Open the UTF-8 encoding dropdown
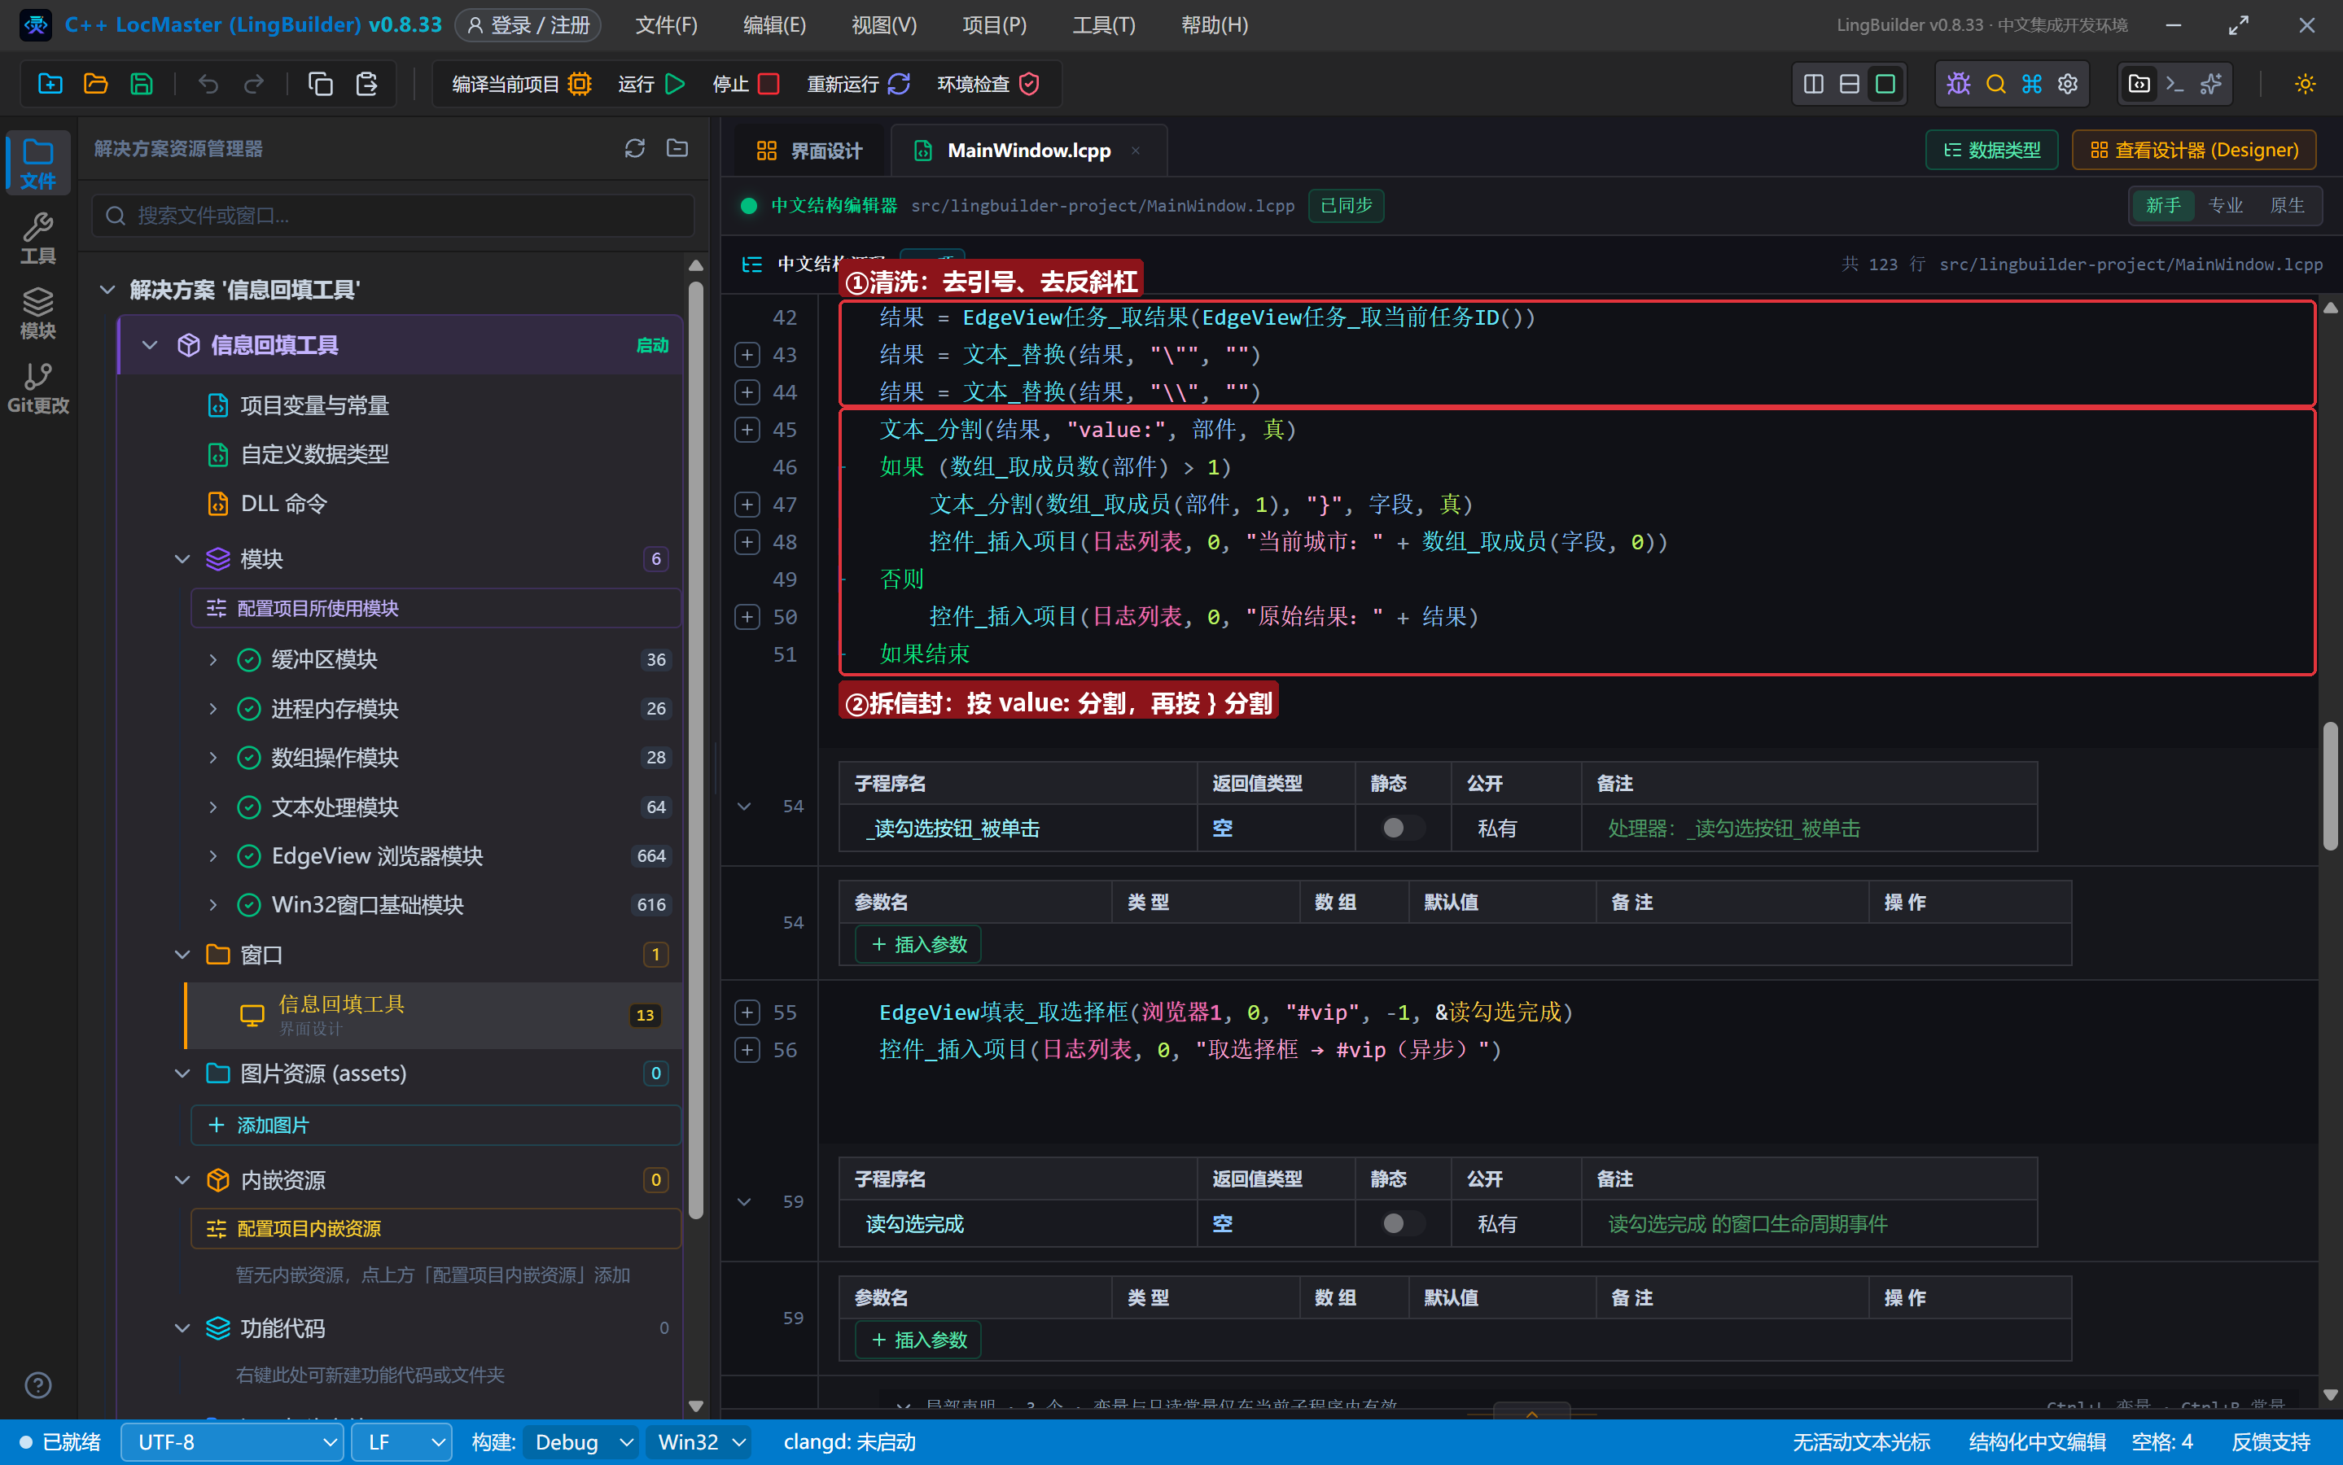Viewport: 2343px width, 1465px height. (231, 1441)
